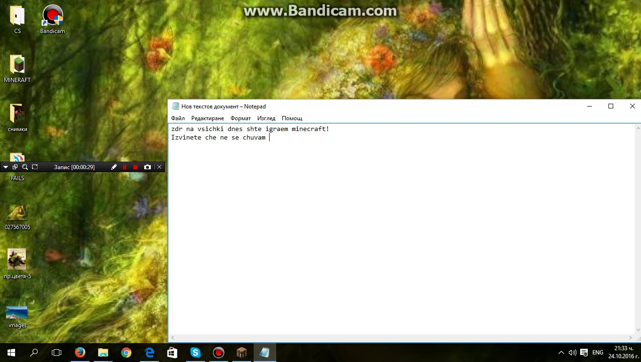Stop the Bandicam recording with red square
This screenshot has height=362, width=641.
point(136,167)
